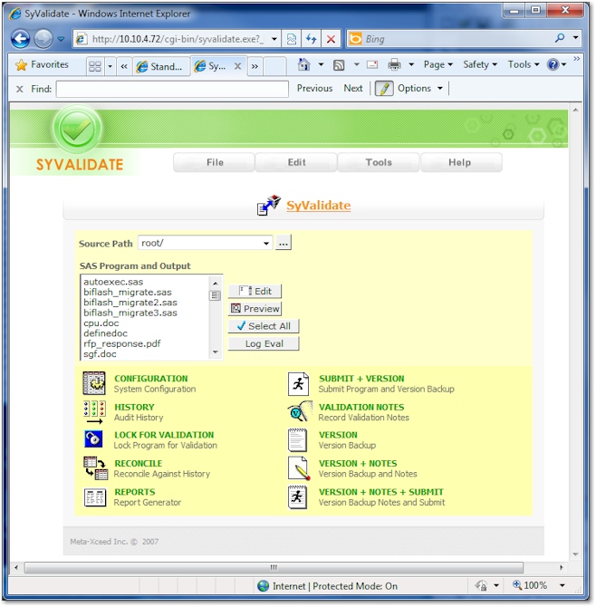Click the RSS feeds icon
This screenshot has width=596, height=607.
point(339,65)
